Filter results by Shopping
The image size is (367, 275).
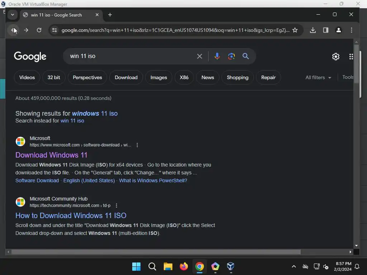click(237, 77)
